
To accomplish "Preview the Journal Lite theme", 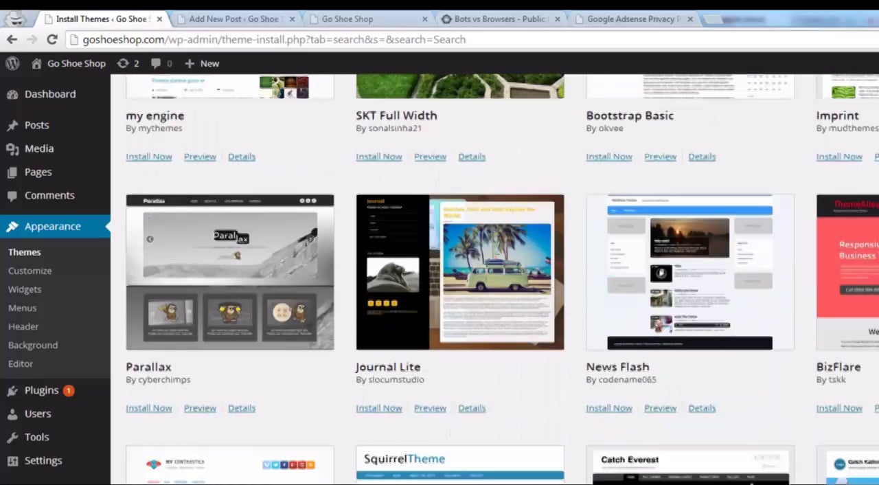I will [x=430, y=408].
